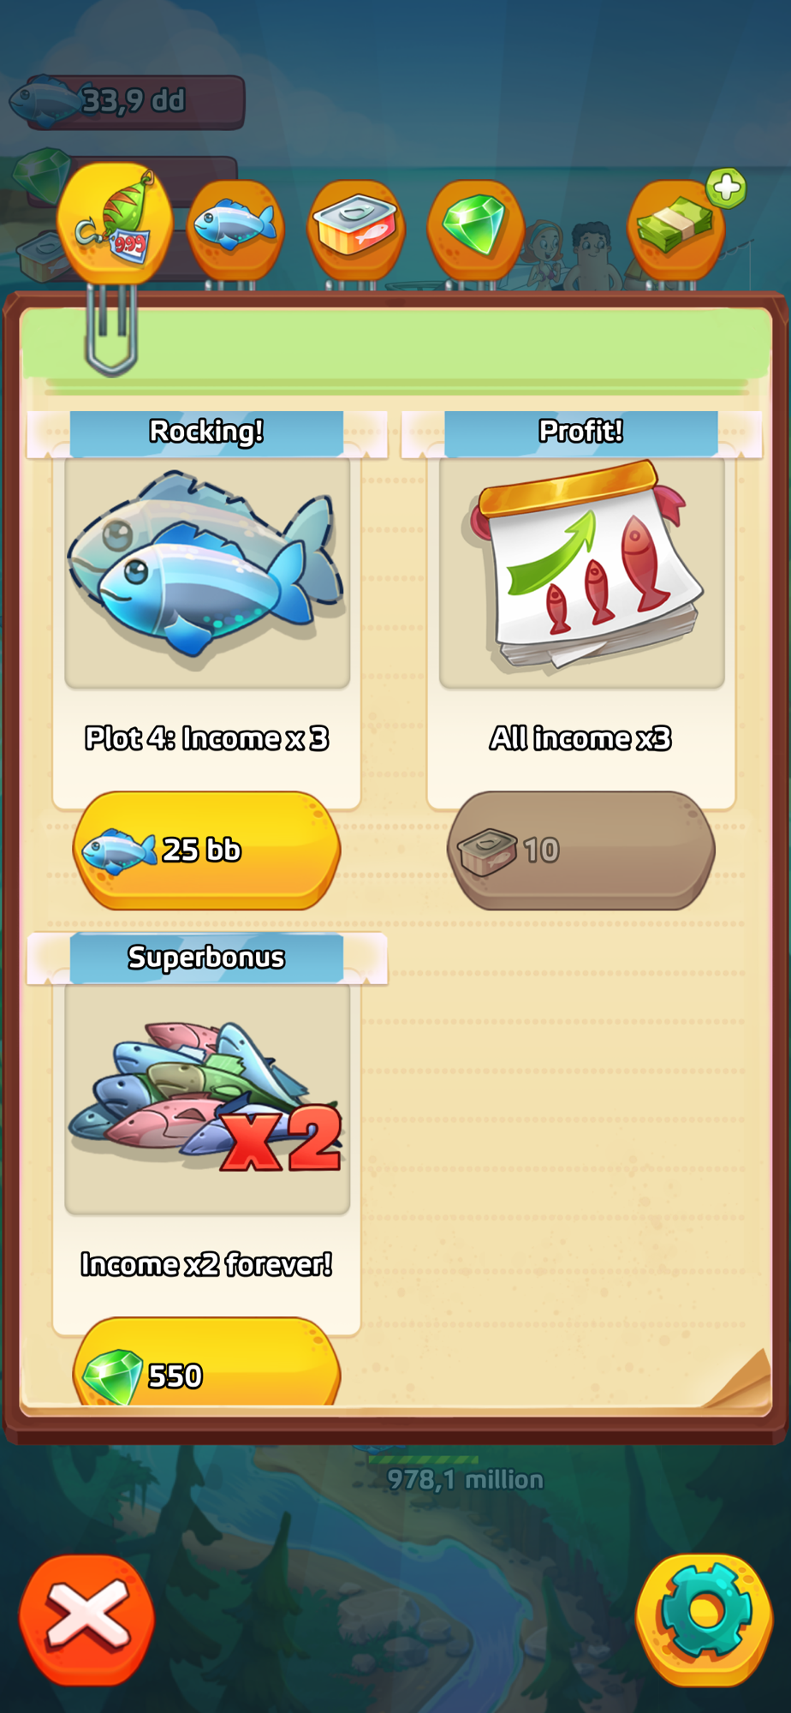Open the green gem tab
This screenshot has height=1713, width=791.
(476, 230)
